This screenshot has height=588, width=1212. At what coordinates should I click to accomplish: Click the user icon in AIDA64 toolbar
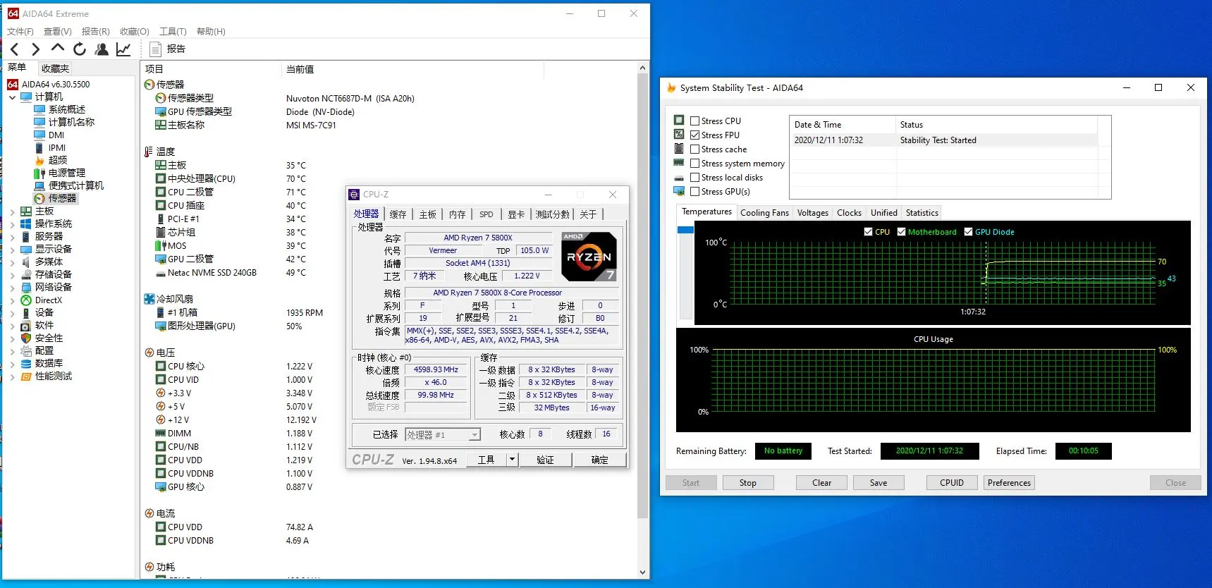(102, 49)
